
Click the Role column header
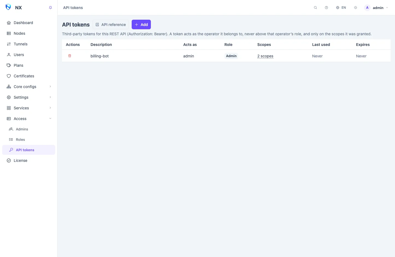(x=228, y=45)
